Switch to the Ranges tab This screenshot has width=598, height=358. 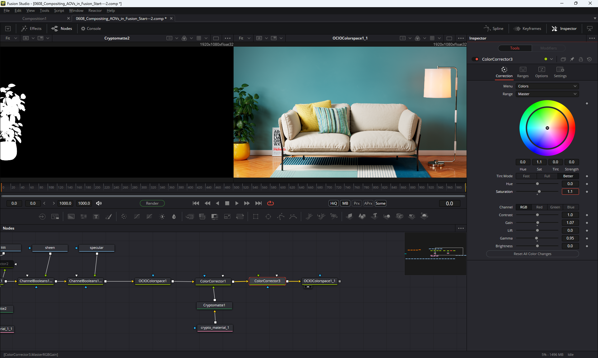[x=523, y=72]
